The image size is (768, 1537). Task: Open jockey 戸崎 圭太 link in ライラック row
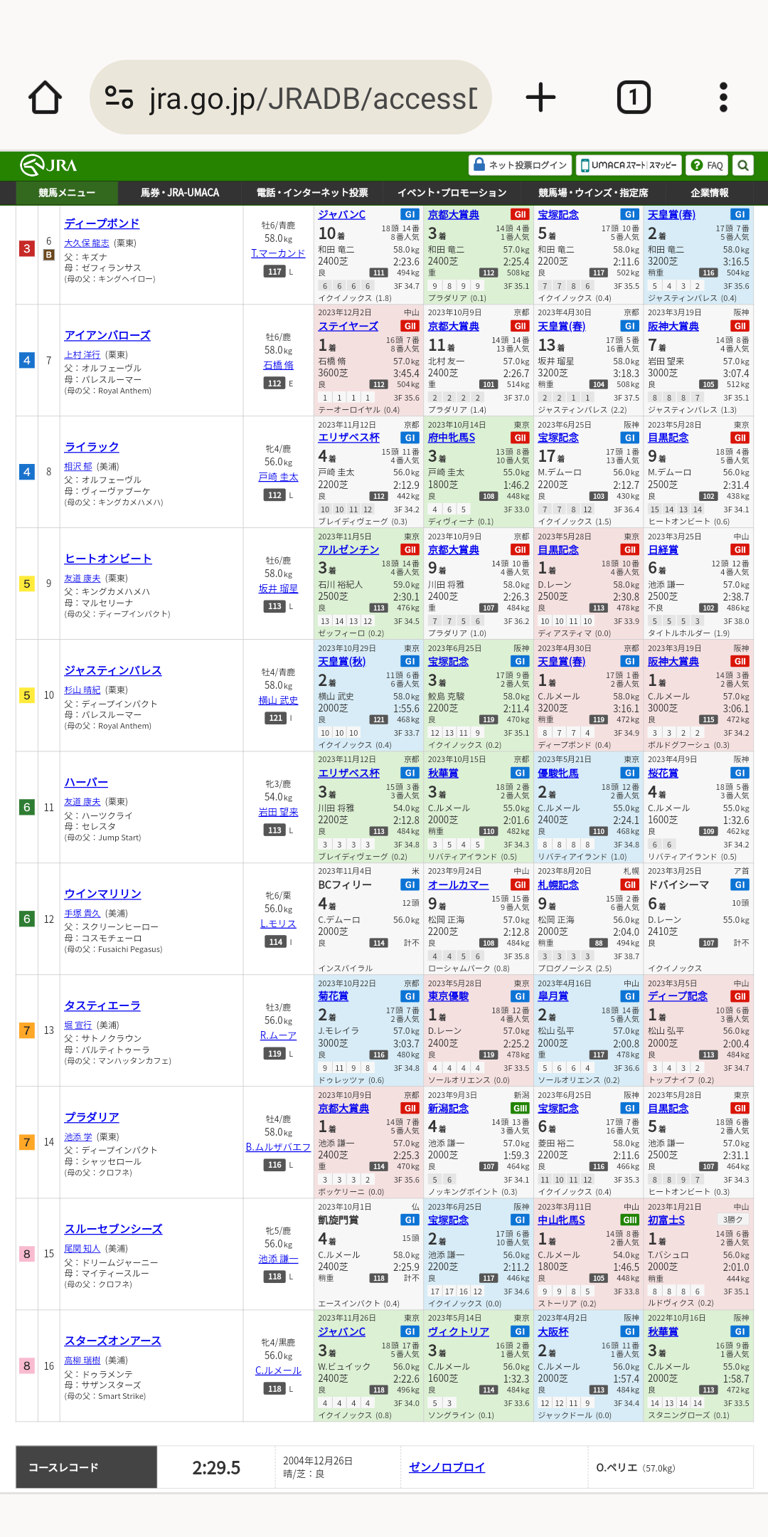[278, 477]
